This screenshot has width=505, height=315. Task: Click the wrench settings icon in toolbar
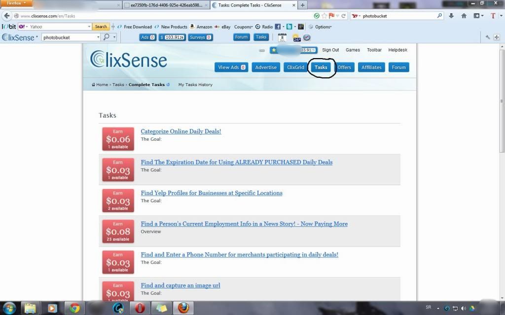pos(488,37)
